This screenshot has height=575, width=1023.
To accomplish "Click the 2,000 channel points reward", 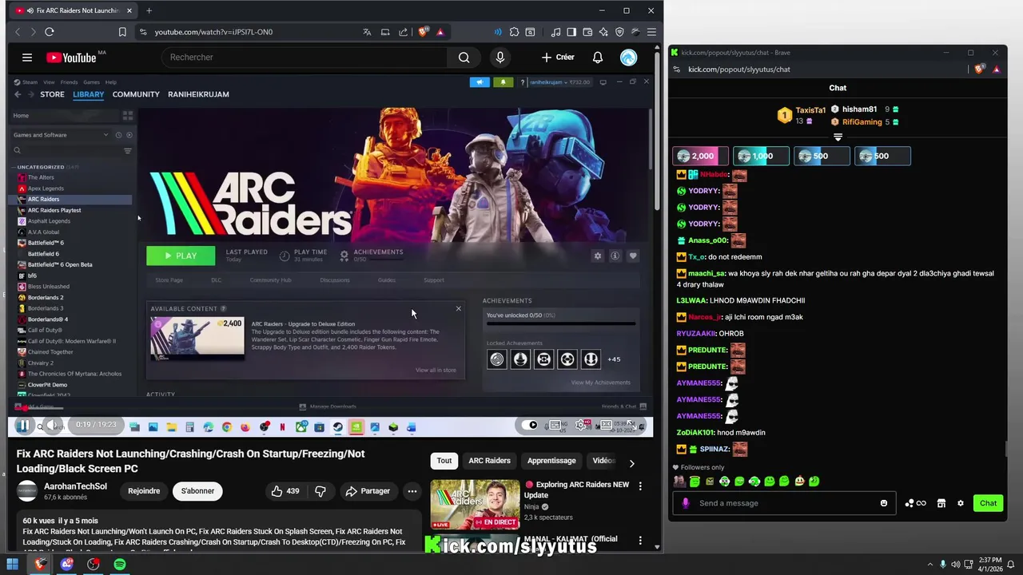I will click(700, 156).
